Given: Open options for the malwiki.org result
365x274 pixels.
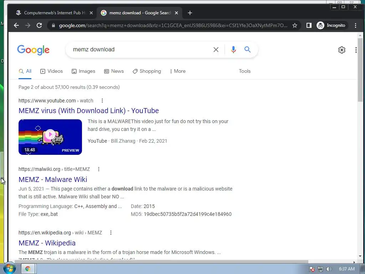Looking at the screenshot, I should (x=99, y=169).
